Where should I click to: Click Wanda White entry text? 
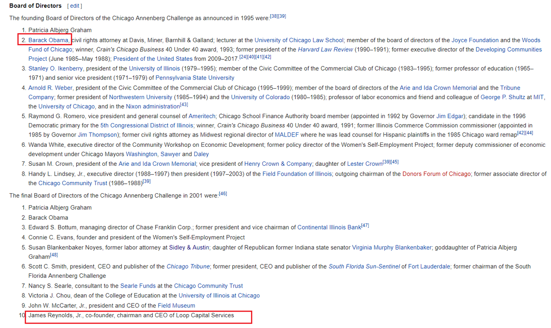click(x=287, y=149)
